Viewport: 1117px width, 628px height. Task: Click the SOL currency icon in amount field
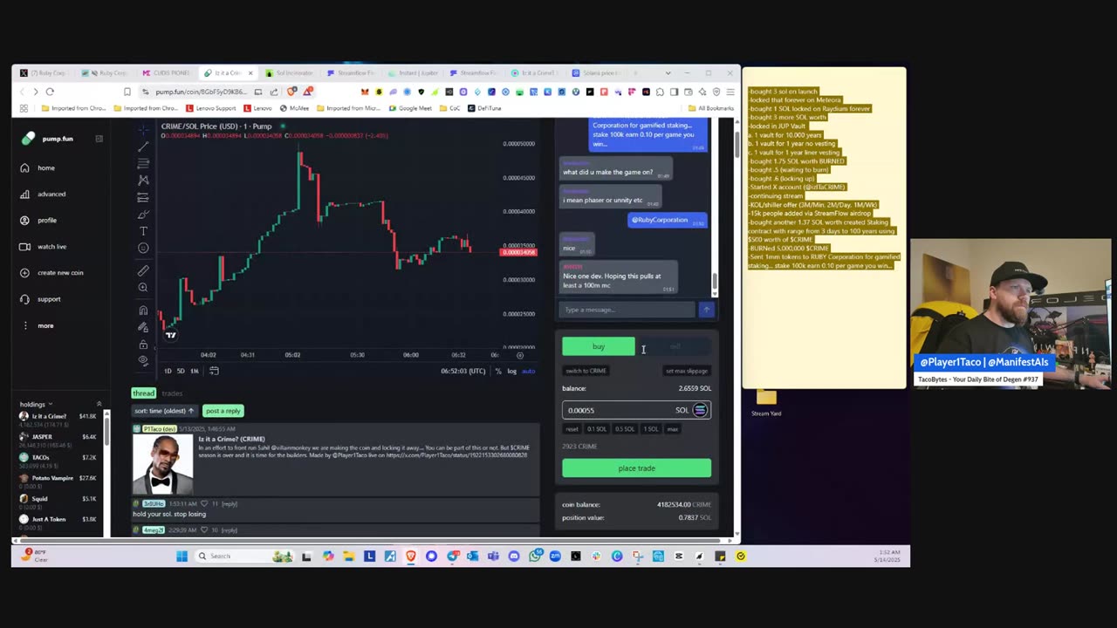pyautogui.click(x=700, y=410)
